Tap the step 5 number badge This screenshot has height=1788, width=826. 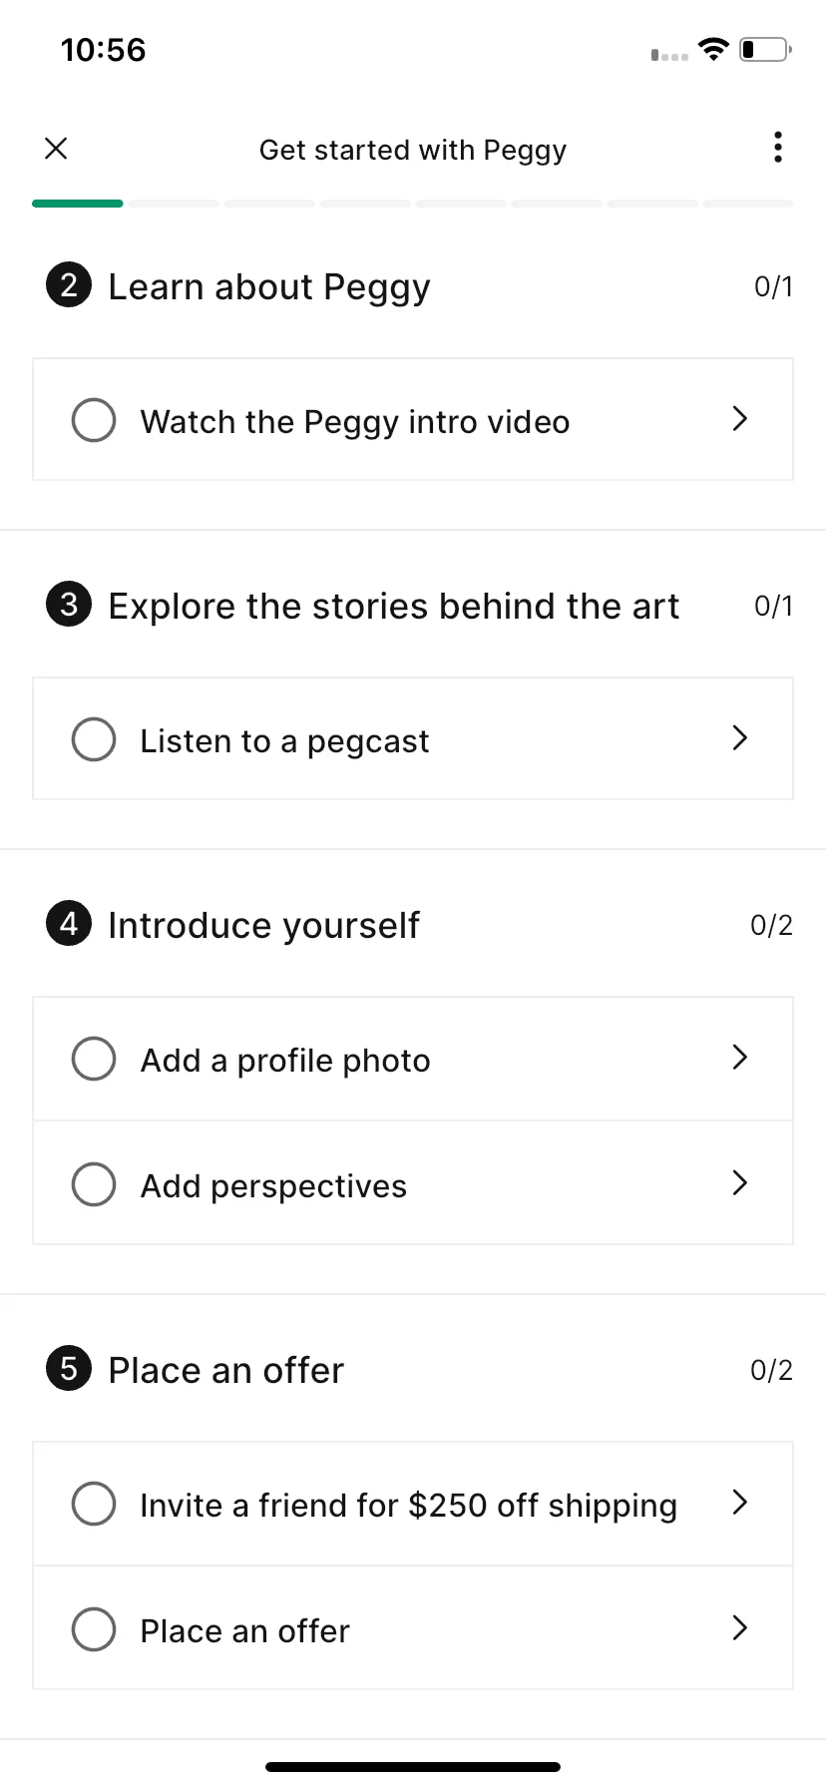[x=69, y=1369]
